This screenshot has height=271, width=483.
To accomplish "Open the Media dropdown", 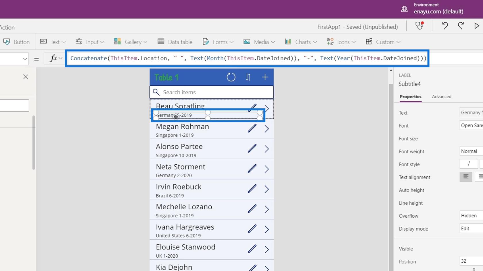I will pos(259,42).
